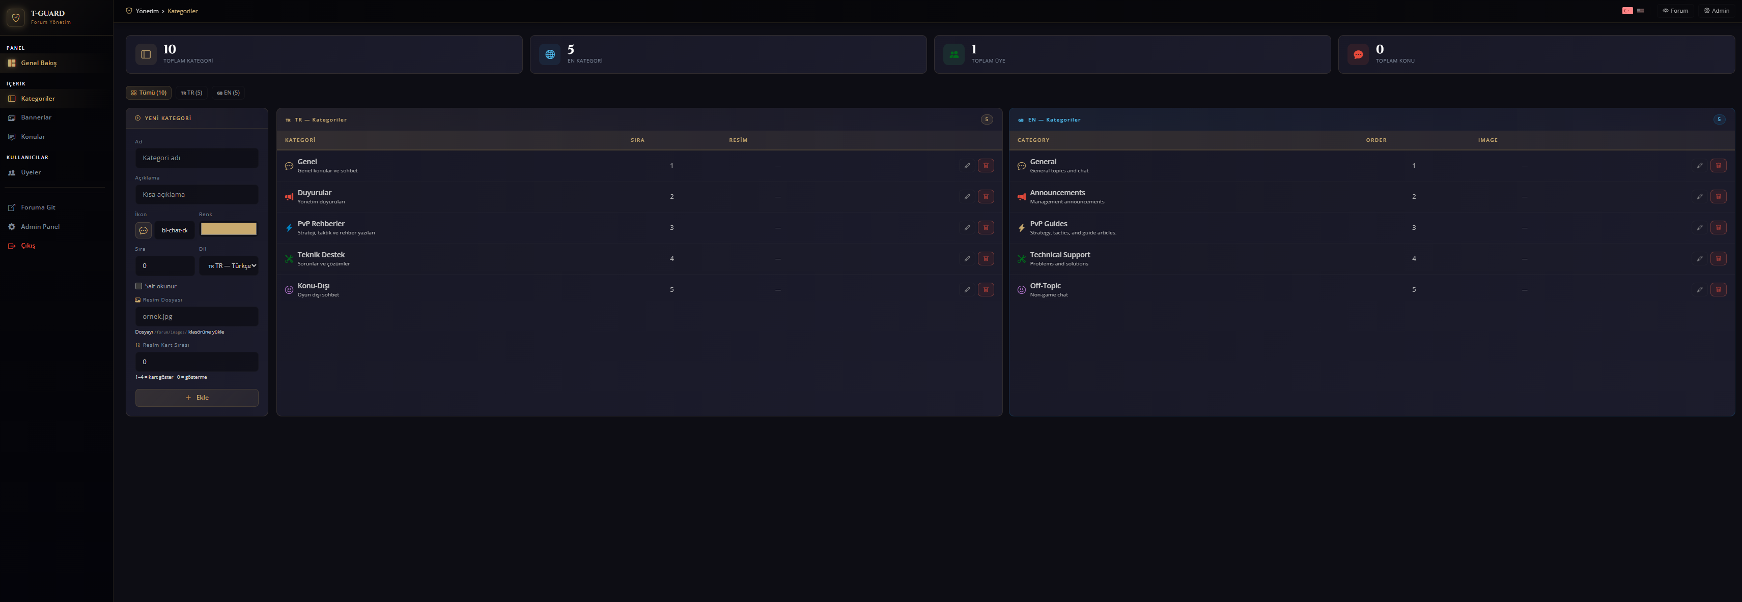The width and height of the screenshot is (1742, 602).
Task: Delete the Duyurular category
Action: point(986,197)
